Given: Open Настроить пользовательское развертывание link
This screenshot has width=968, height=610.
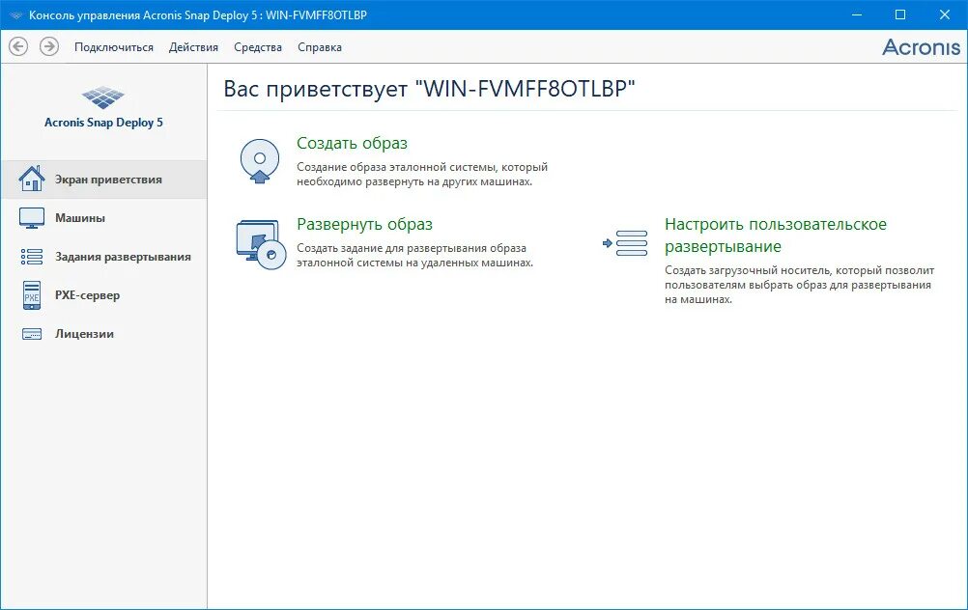Looking at the screenshot, I should (776, 235).
